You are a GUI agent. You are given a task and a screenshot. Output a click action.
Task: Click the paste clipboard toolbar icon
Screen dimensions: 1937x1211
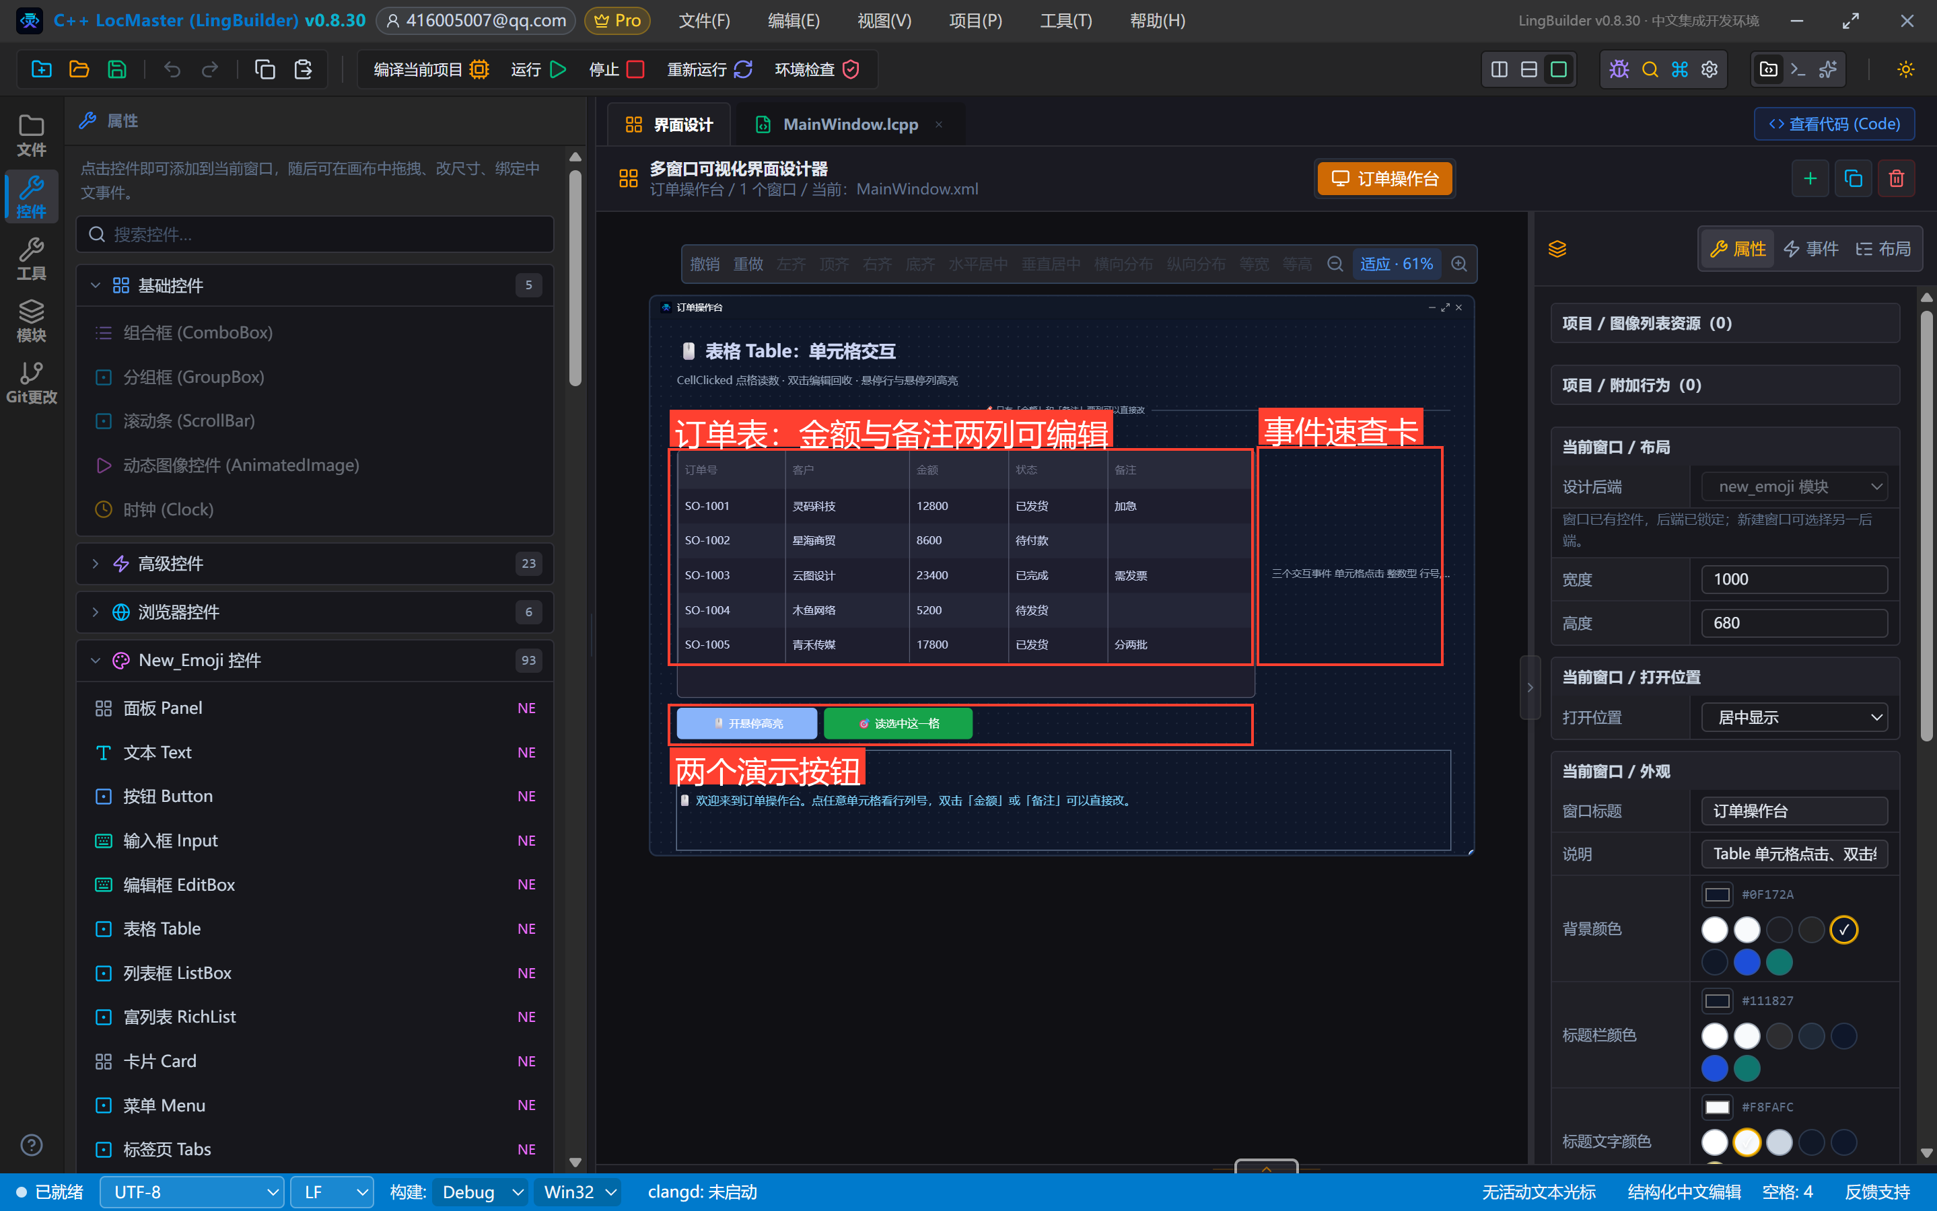303,70
